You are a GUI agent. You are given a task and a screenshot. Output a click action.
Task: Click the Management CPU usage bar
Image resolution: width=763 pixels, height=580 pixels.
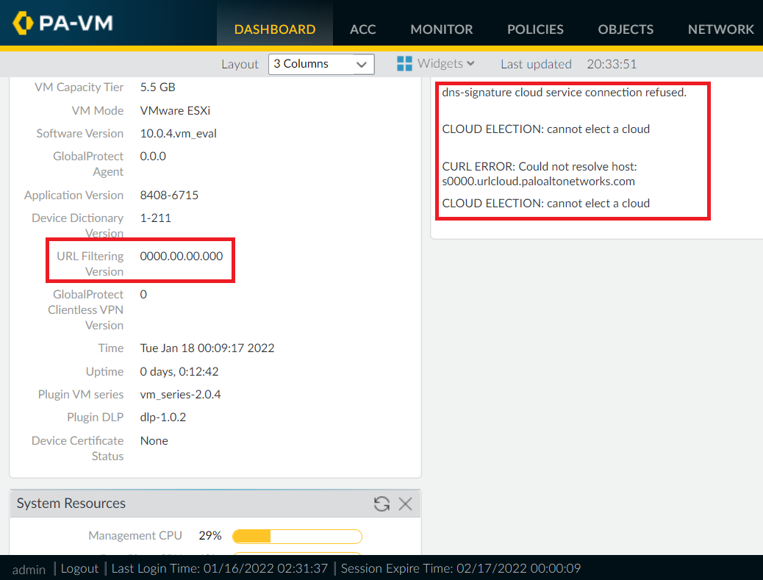[x=297, y=536]
